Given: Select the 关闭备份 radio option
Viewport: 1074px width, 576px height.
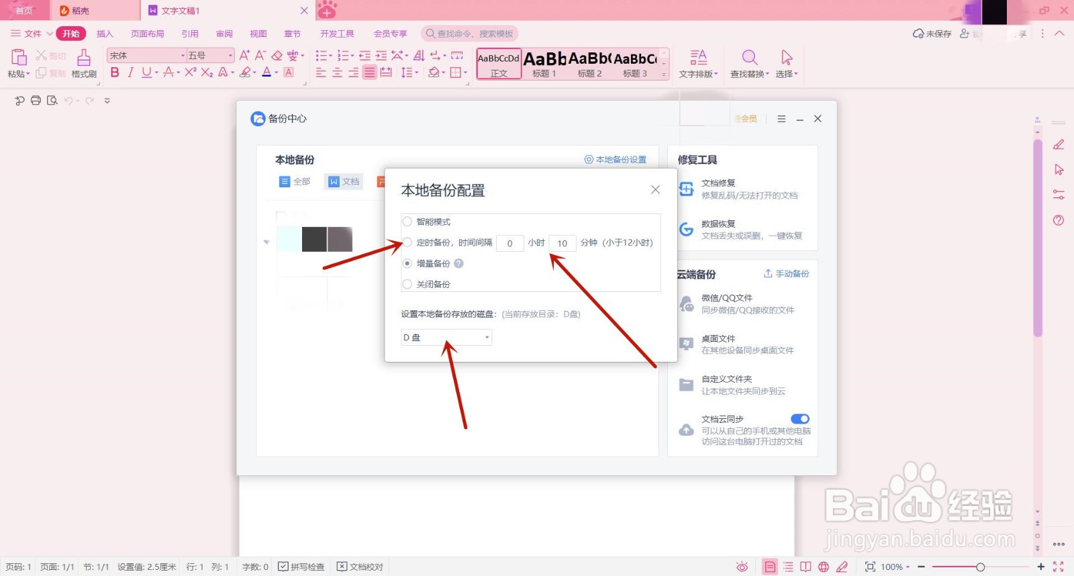Looking at the screenshot, I should coord(407,284).
